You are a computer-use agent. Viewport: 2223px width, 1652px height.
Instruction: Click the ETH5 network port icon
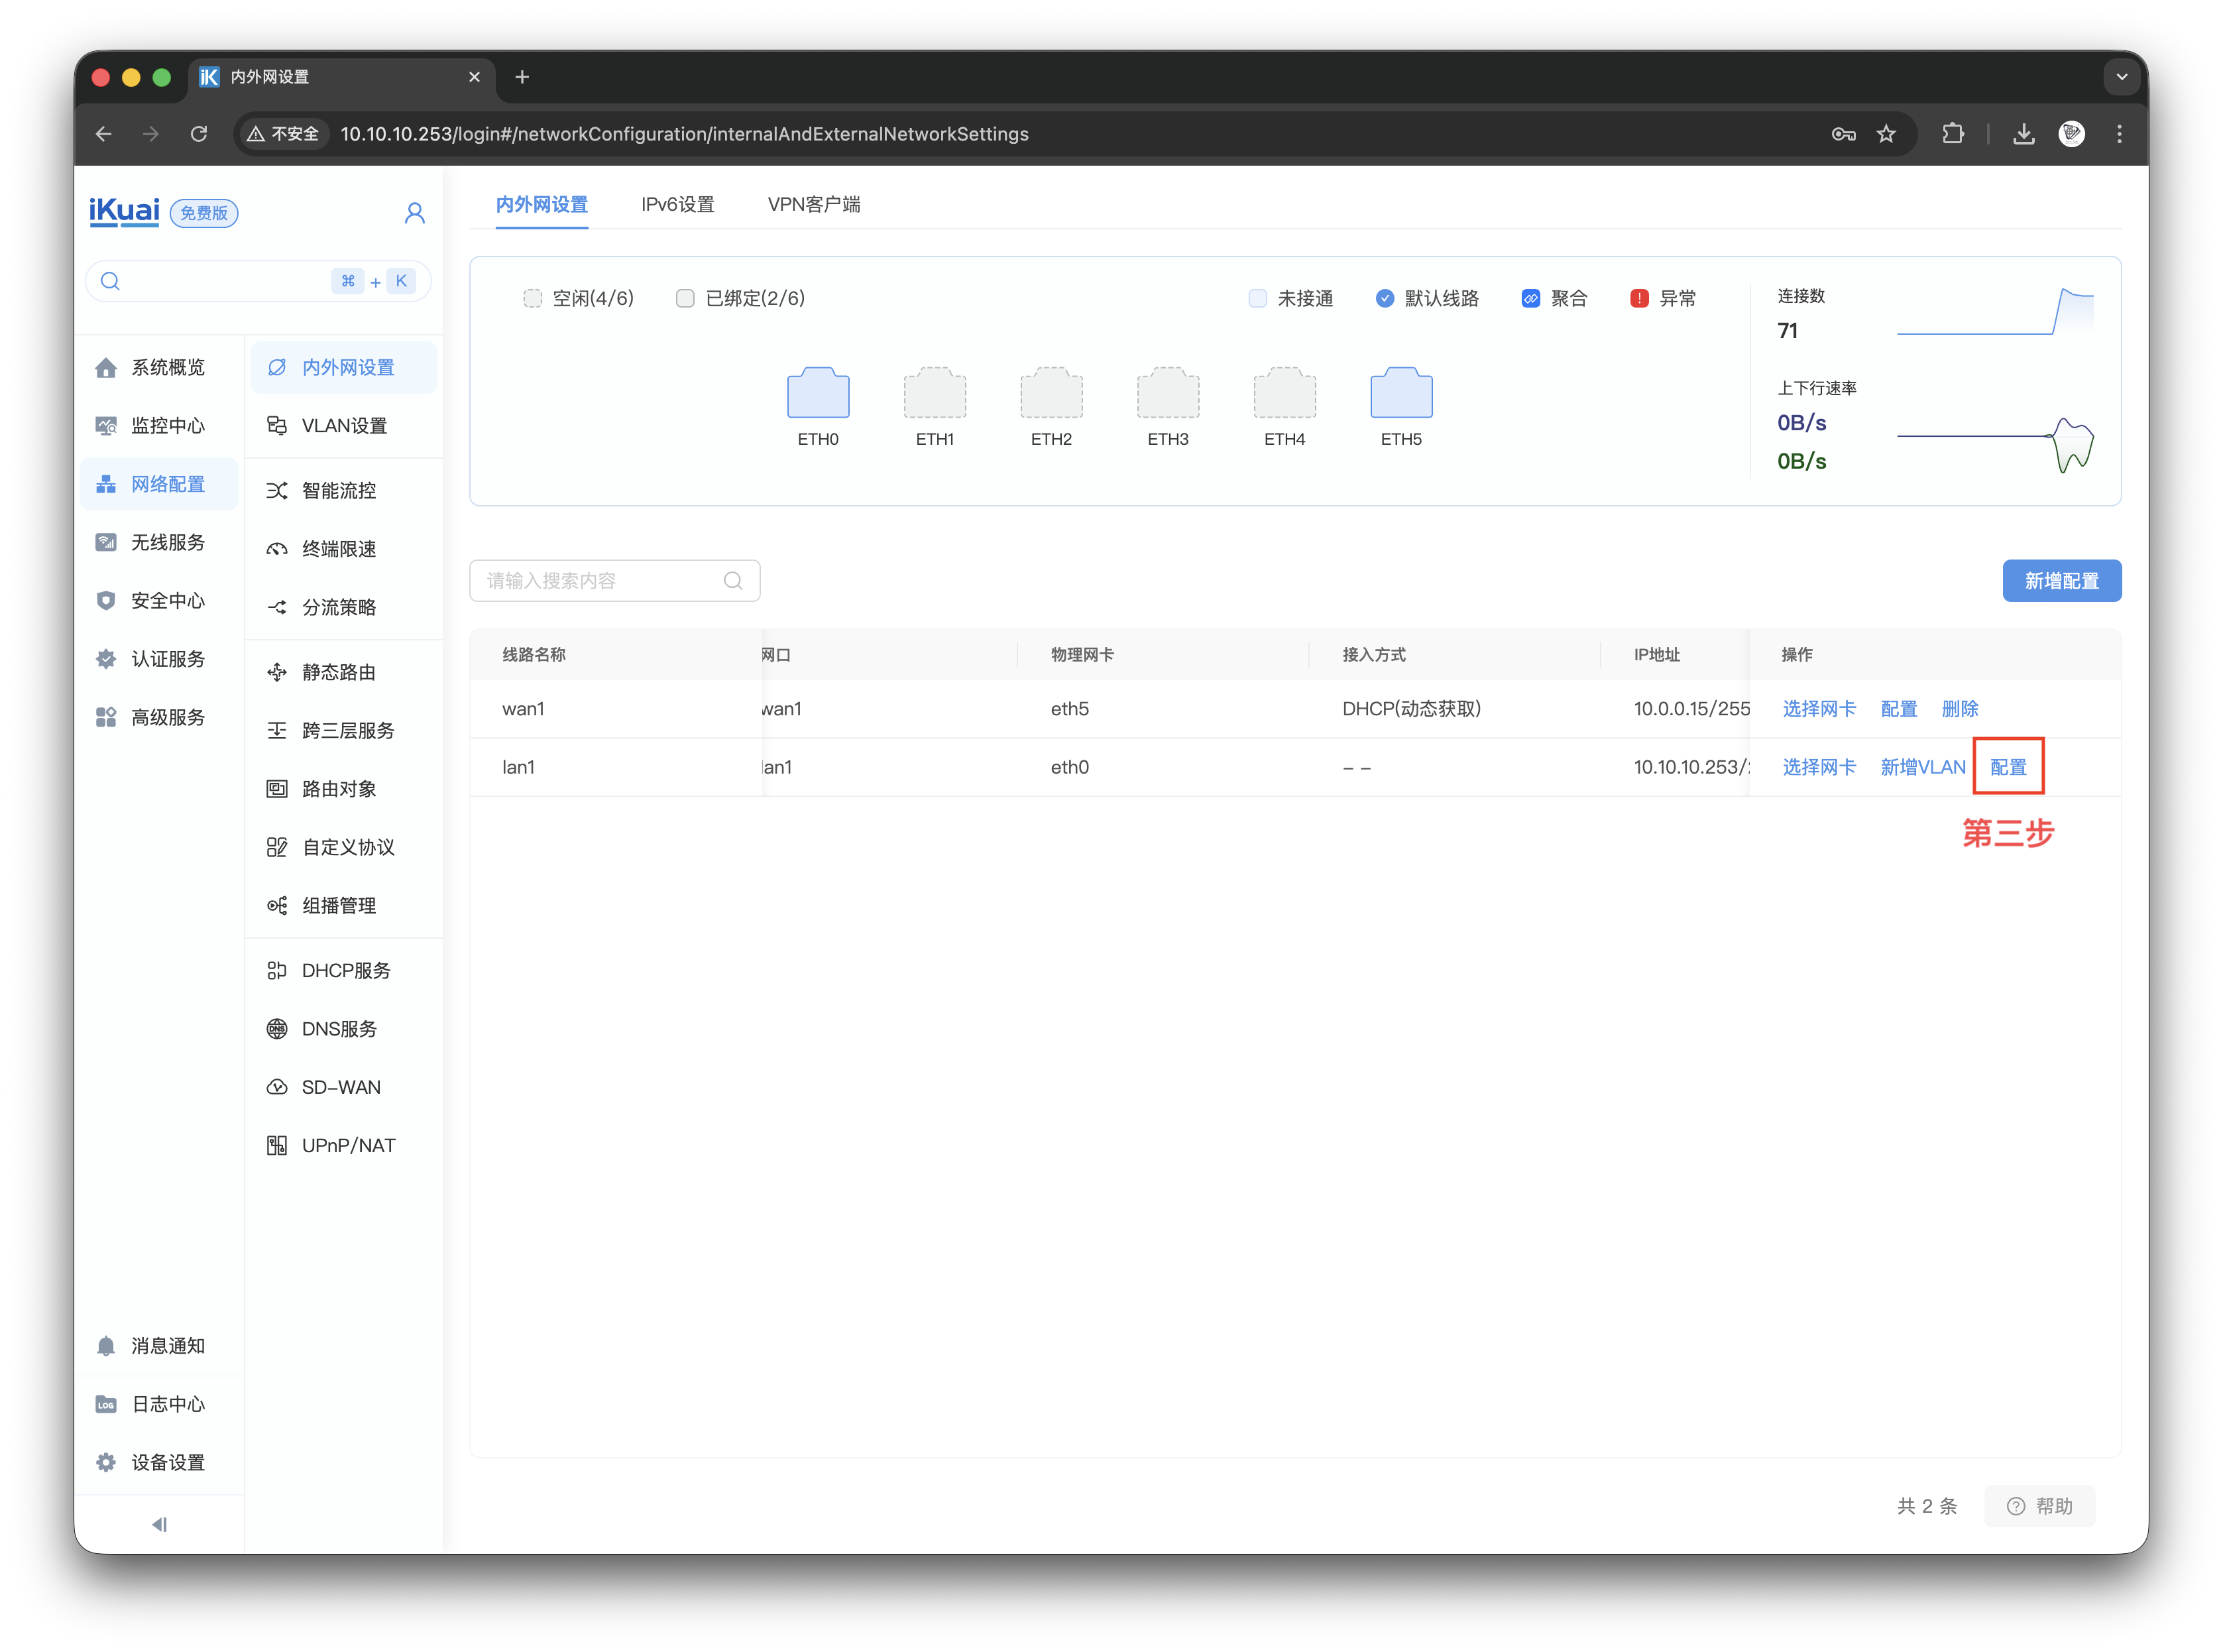(x=1400, y=393)
